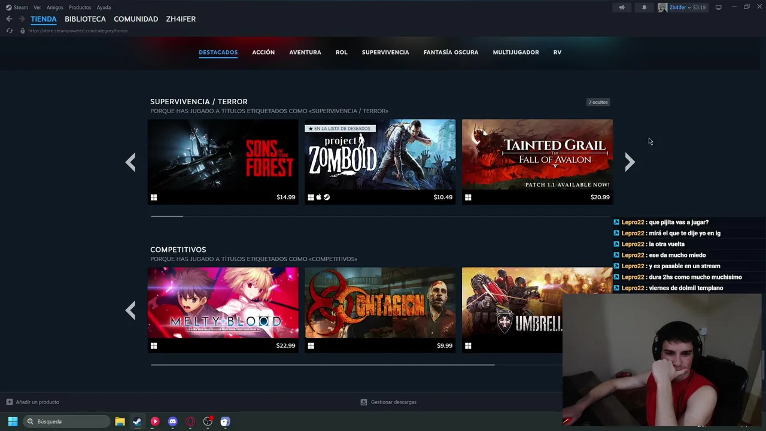Show previous Supervivencia / Terror games
The height and width of the screenshot is (431, 766).
coord(130,162)
